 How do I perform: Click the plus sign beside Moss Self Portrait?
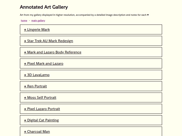pos(25,98)
